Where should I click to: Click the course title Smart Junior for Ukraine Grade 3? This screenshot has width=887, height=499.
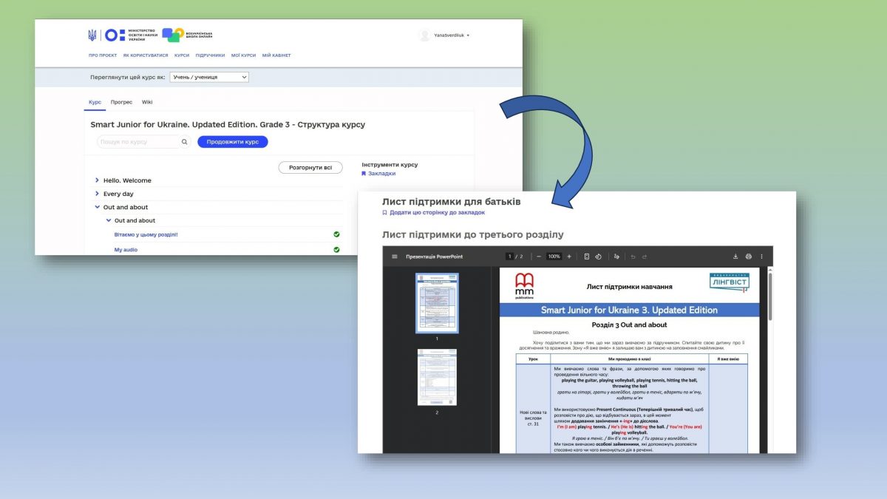[x=228, y=124]
